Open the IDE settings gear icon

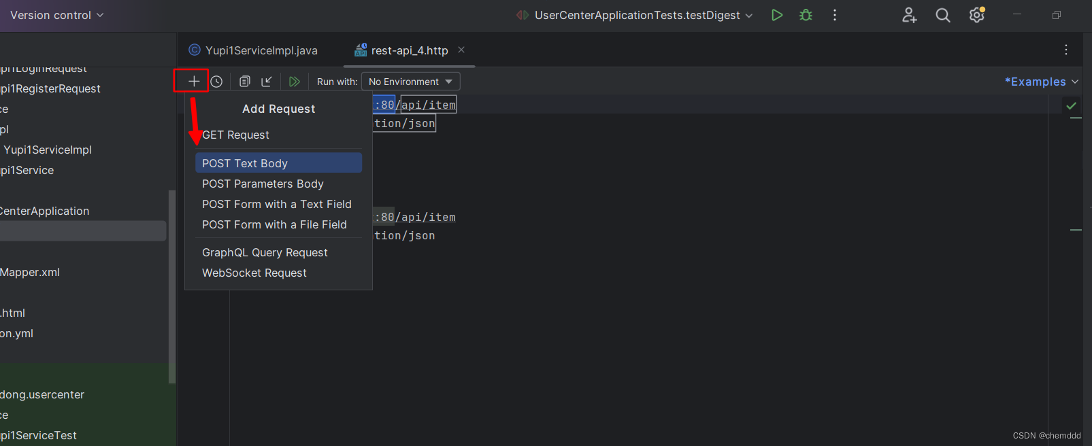point(977,15)
